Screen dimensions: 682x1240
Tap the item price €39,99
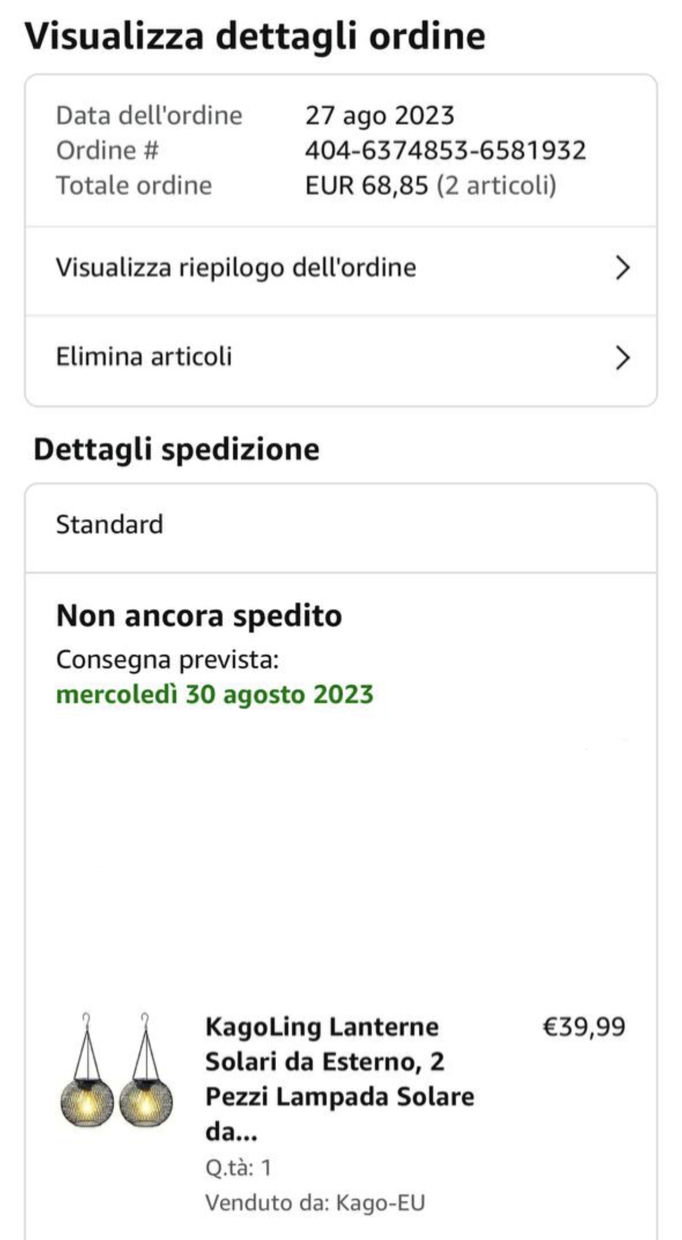[x=584, y=1026]
